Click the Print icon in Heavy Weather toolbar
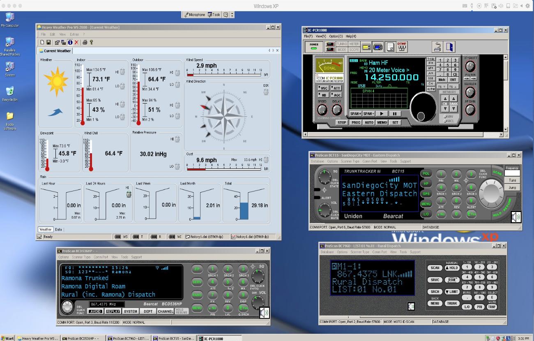The width and height of the screenshot is (534, 341). (x=85, y=42)
